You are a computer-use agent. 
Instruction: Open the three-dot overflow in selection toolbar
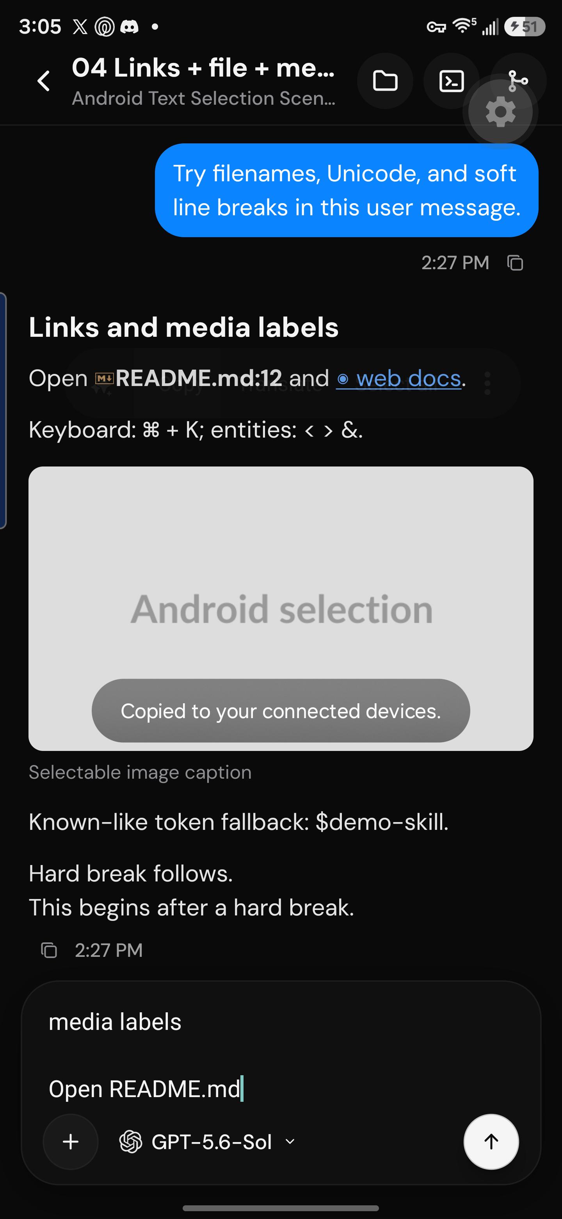pos(487,383)
